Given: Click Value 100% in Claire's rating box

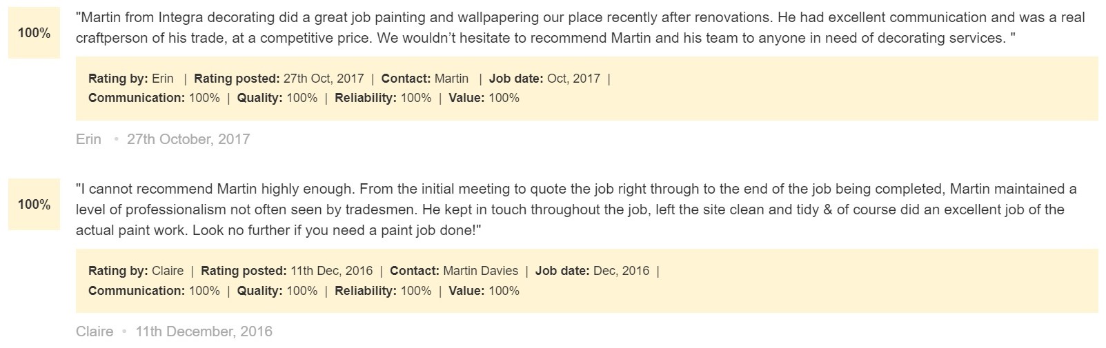Looking at the screenshot, I should 484,291.
